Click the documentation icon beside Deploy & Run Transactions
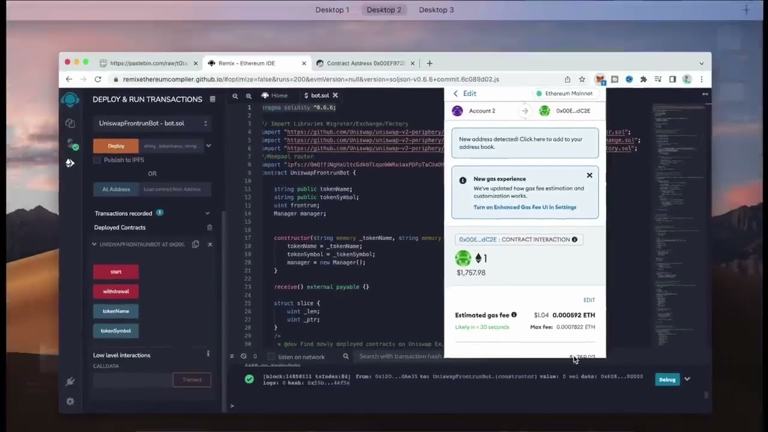768x432 pixels. coord(212,99)
